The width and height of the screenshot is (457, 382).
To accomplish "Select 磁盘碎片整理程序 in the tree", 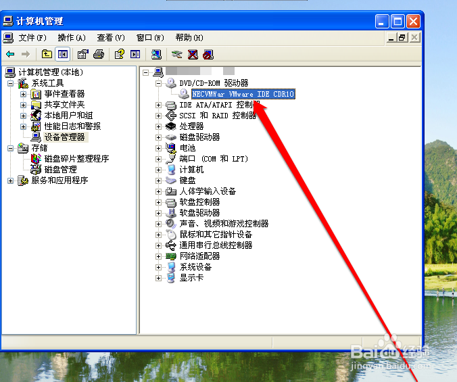I will click(x=76, y=159).
